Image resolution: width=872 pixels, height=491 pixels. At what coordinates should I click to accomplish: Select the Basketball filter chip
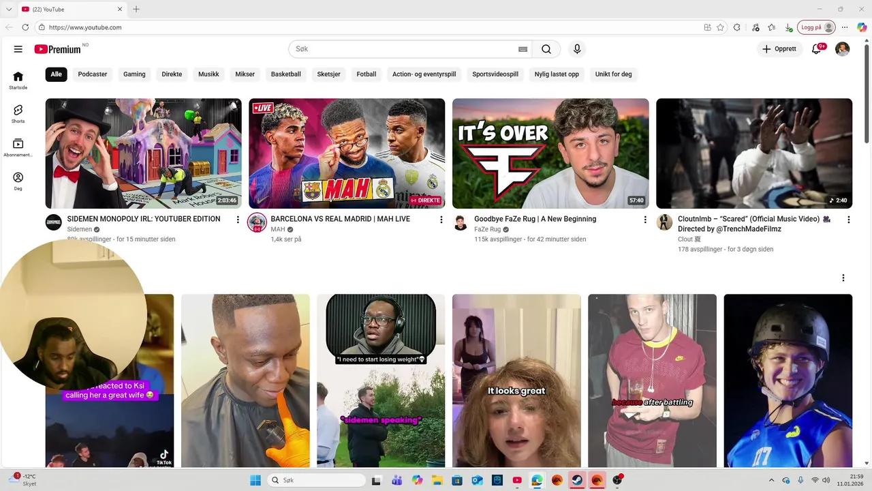[x=286, y=74]
